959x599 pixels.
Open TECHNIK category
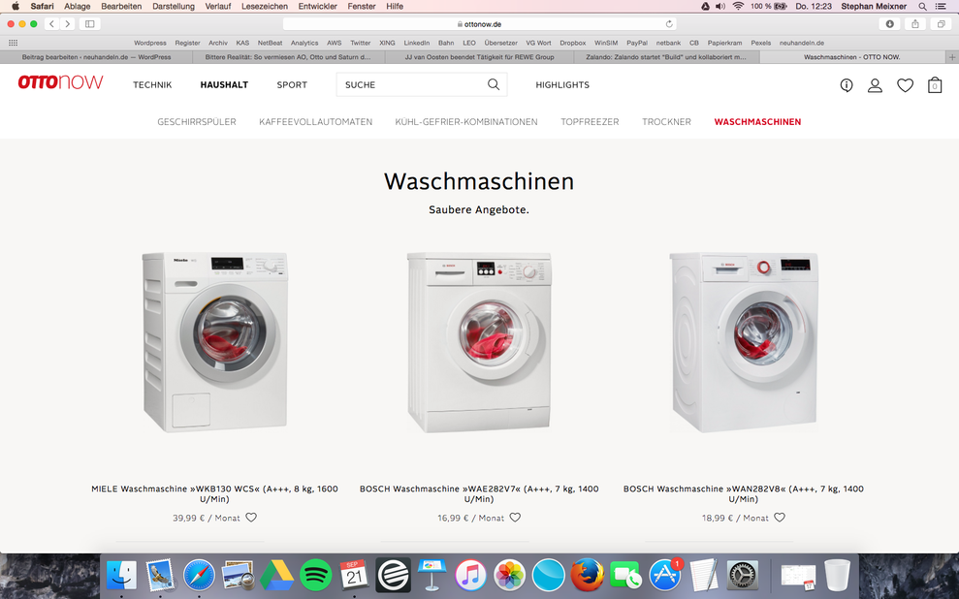(152, 85)
